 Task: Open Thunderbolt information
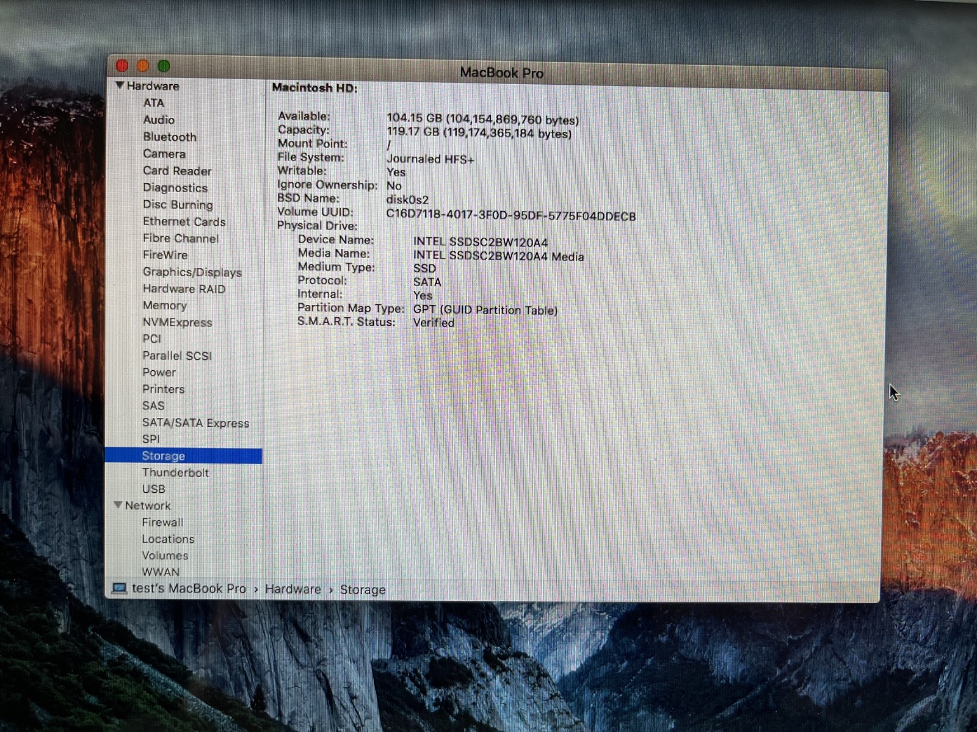pos(175,472)
